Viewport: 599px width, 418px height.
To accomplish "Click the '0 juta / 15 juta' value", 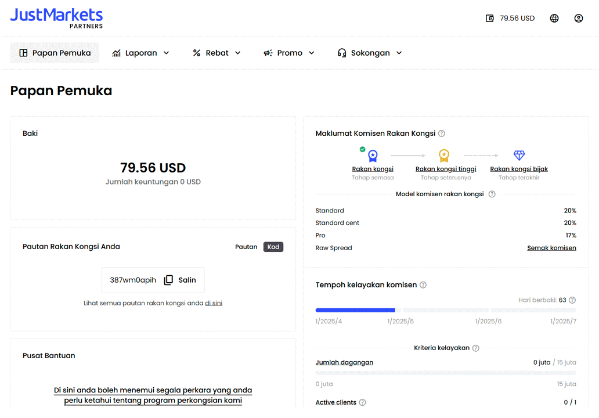I will pos(555,362).
